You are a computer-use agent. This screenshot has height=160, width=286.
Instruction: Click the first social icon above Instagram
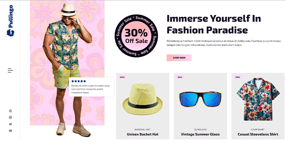(x=10, y=111)
